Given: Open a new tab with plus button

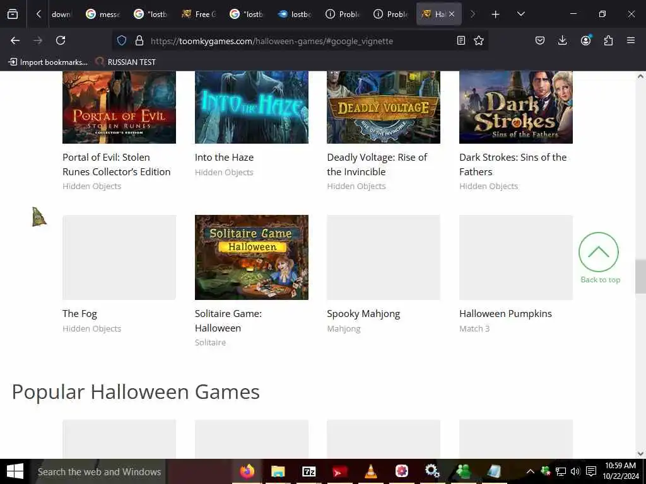Looking at the screenshot, I should pos(495,14).
